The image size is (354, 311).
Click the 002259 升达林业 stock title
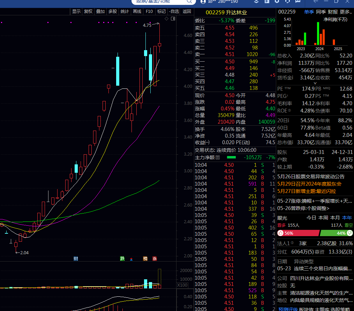coord(226,13)
